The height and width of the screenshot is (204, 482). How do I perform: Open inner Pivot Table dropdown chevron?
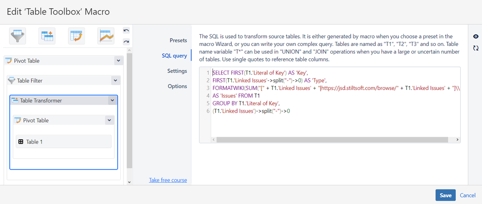[x=109, y=120]
